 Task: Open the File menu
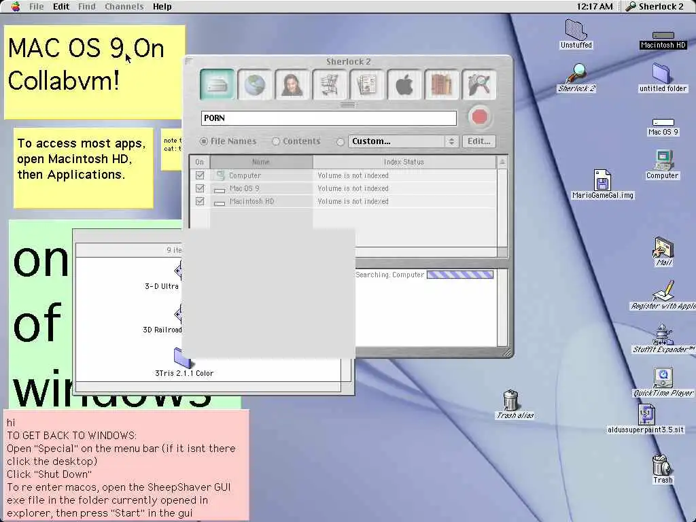tap(37, 6)
